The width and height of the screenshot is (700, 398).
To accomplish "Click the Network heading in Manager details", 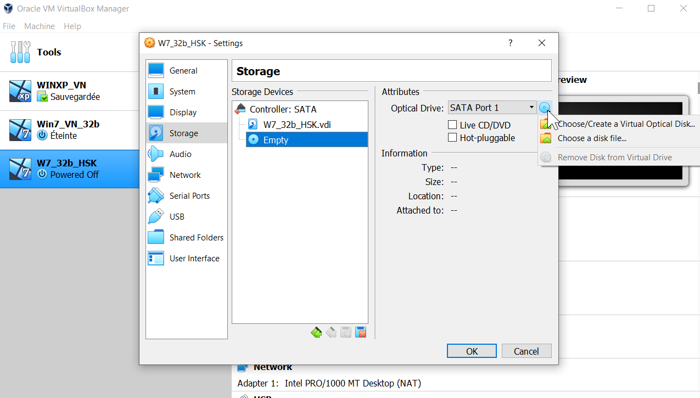I will (x=273, y=367).
